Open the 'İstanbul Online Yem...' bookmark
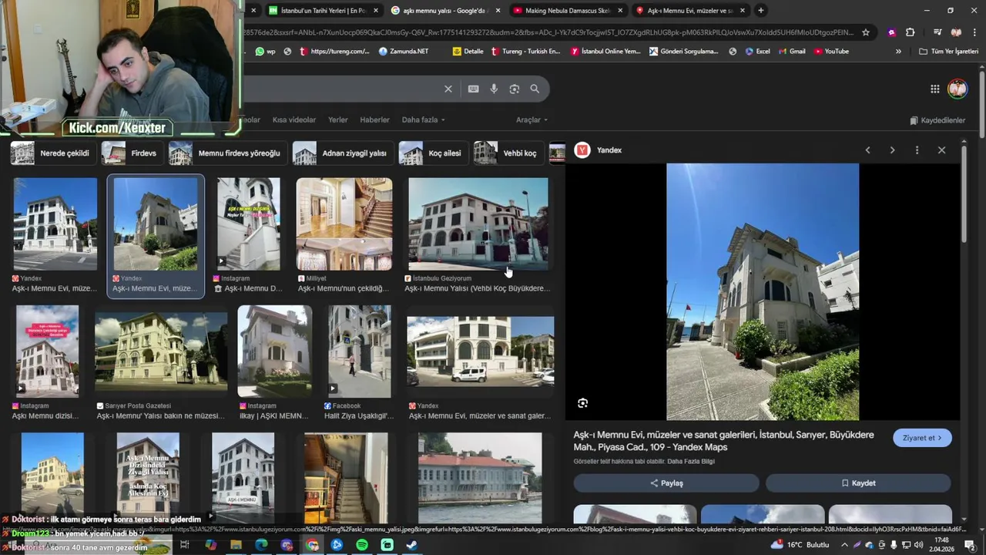The height and width of the screenshot is (555, 986). click(x=605, y=52)
